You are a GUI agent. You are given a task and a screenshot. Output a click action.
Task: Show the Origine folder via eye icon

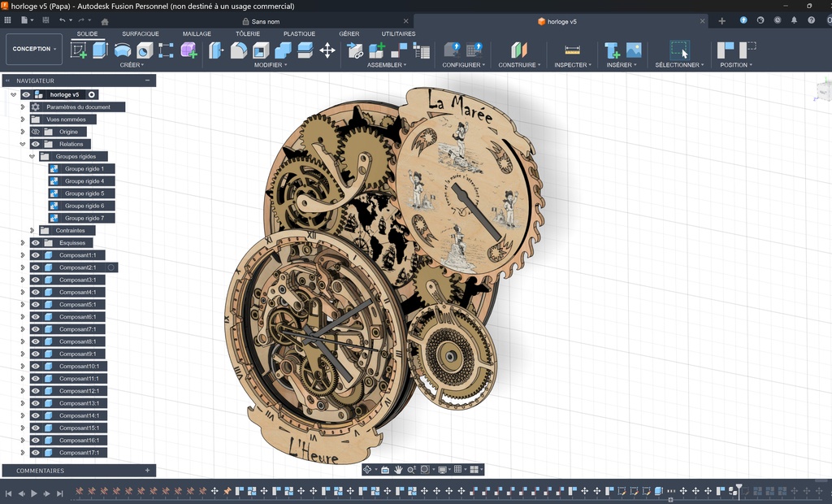[36, 132]
